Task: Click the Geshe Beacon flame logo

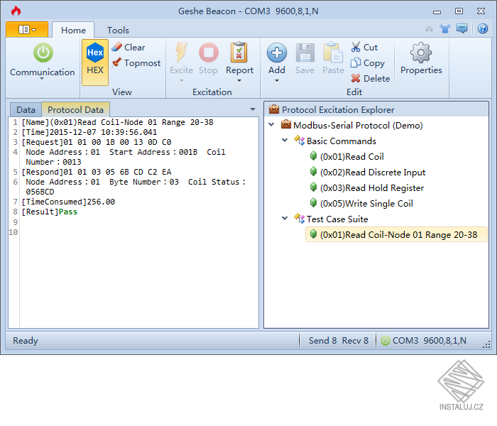Action: pyautogui.click(x=16, y=11)
